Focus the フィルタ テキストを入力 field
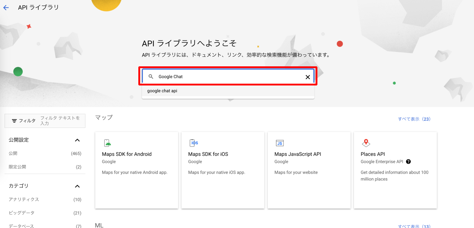 61,121
